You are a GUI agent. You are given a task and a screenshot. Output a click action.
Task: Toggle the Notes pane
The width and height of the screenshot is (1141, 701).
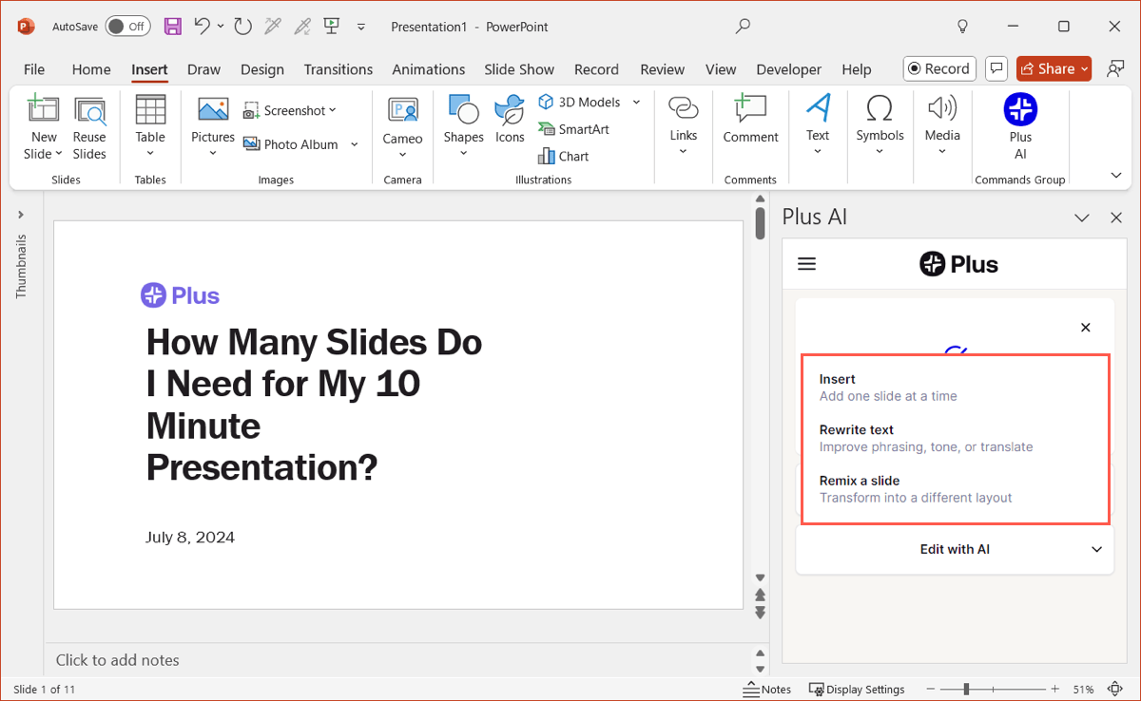tap(766, 690)
